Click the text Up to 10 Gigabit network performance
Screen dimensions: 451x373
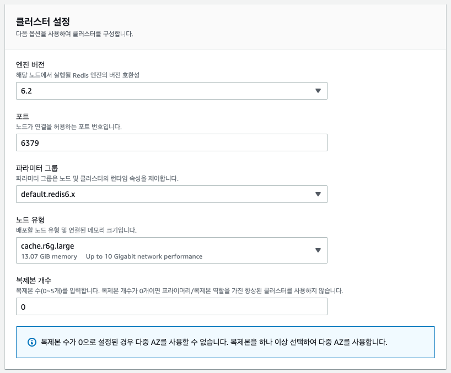[144, 256]
